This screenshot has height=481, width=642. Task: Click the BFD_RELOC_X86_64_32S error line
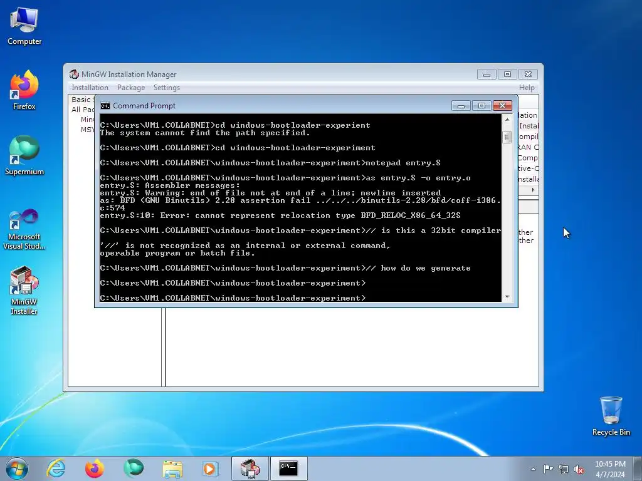point(280,215)
